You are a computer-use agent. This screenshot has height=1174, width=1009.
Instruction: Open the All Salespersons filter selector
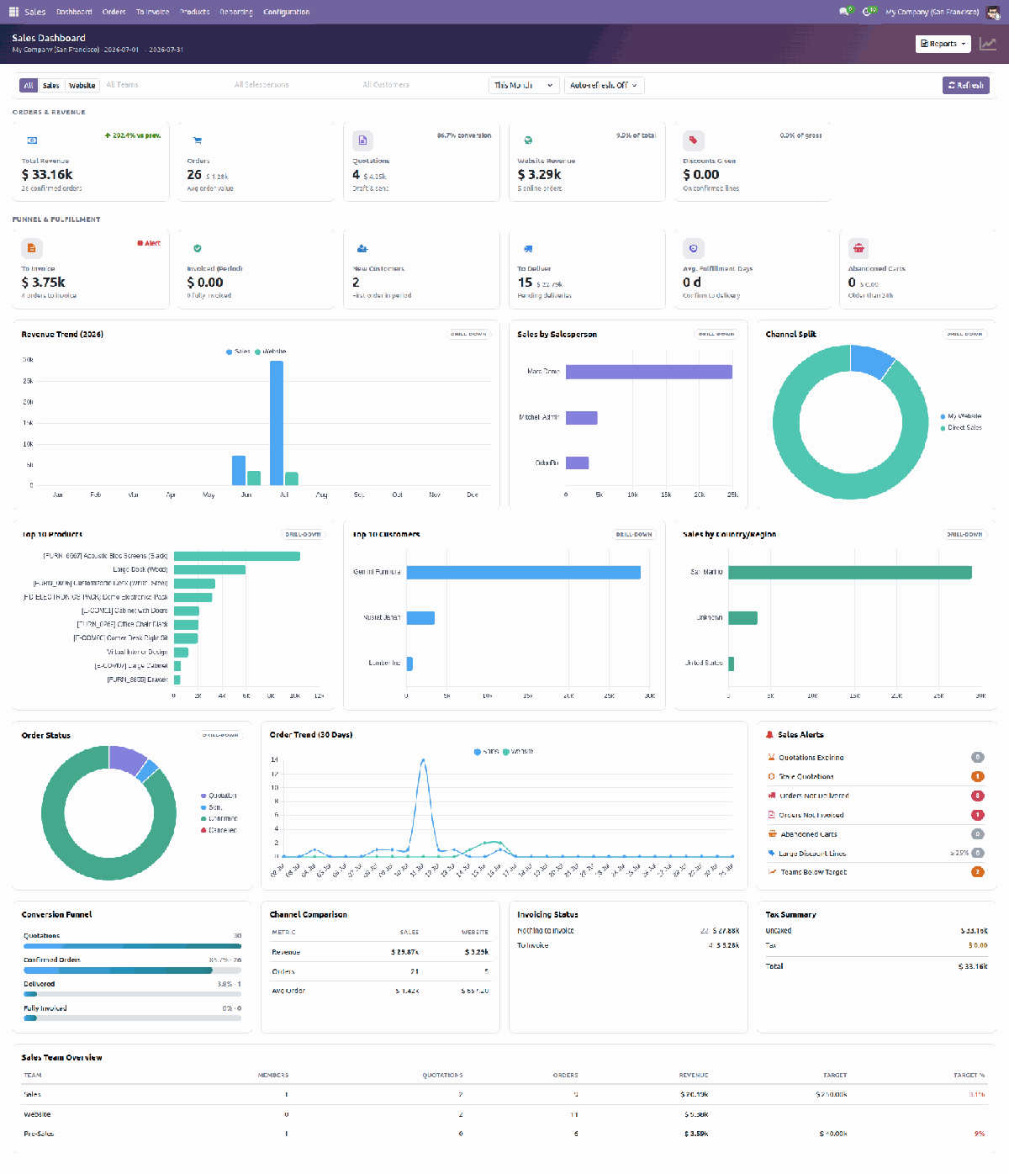click(x=292, y=85)
